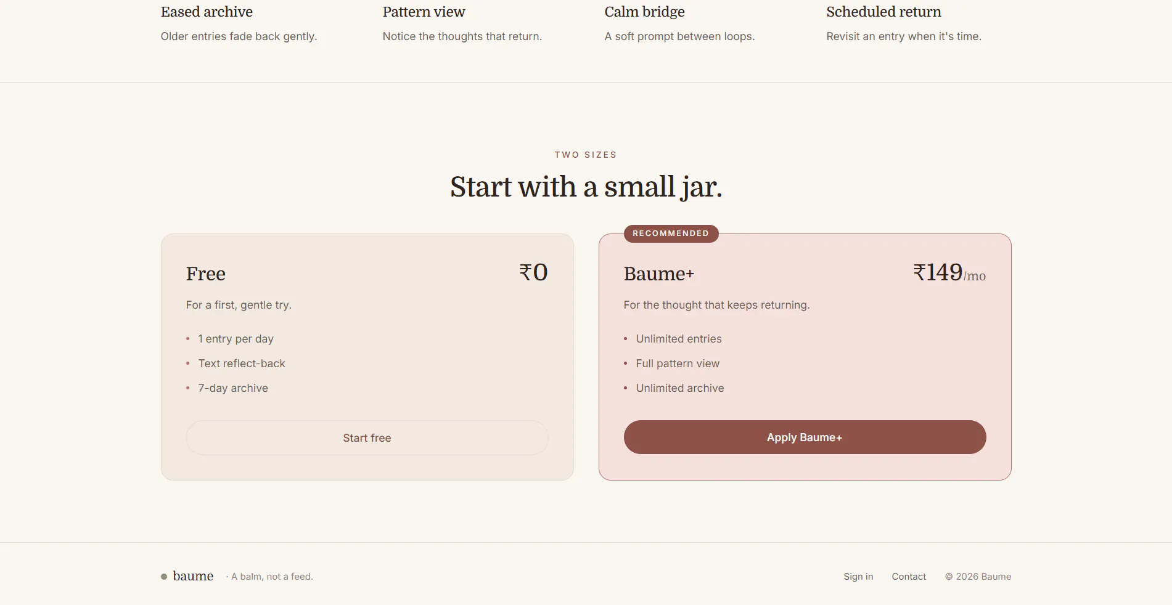
Task: Select the Calm bridge heading
Action: 644,12
